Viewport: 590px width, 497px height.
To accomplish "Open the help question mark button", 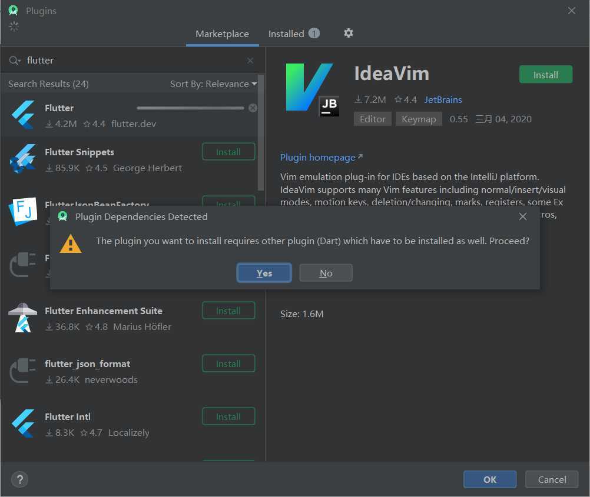I will [20, 479].
